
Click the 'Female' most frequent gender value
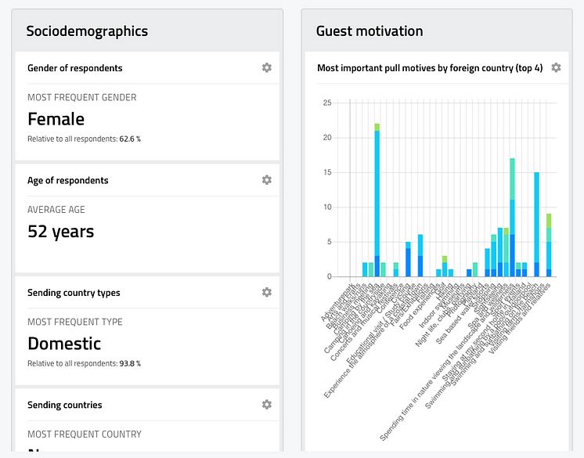[56, 119]
